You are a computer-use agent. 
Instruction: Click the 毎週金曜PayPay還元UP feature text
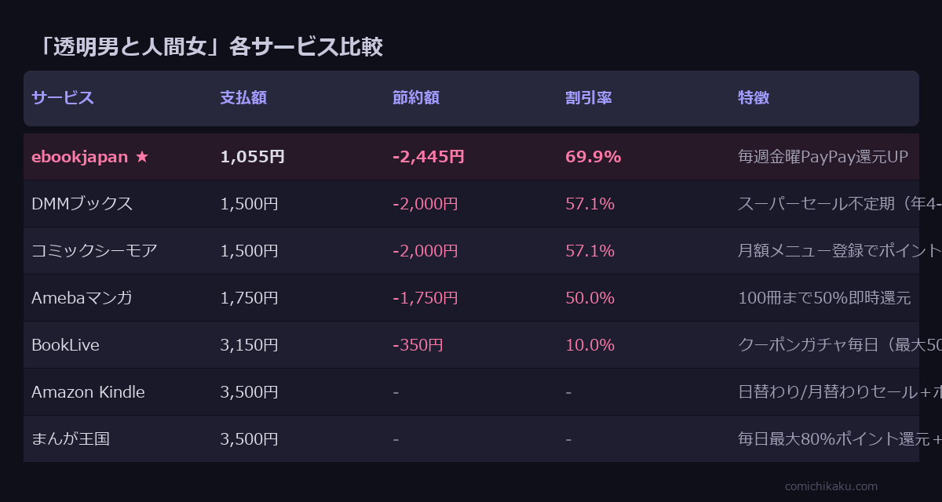pos(823,157)
